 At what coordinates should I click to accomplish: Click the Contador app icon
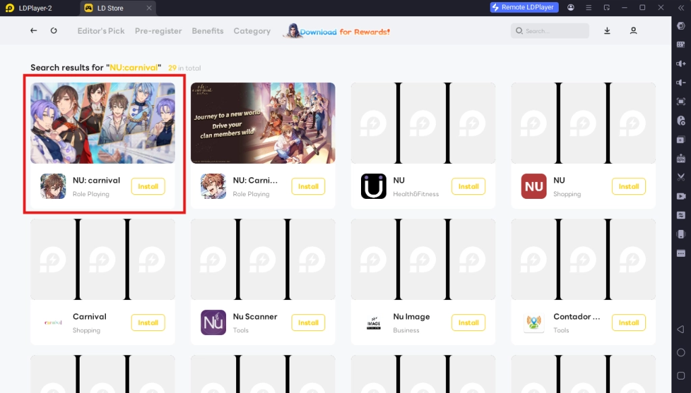[534, 323]
